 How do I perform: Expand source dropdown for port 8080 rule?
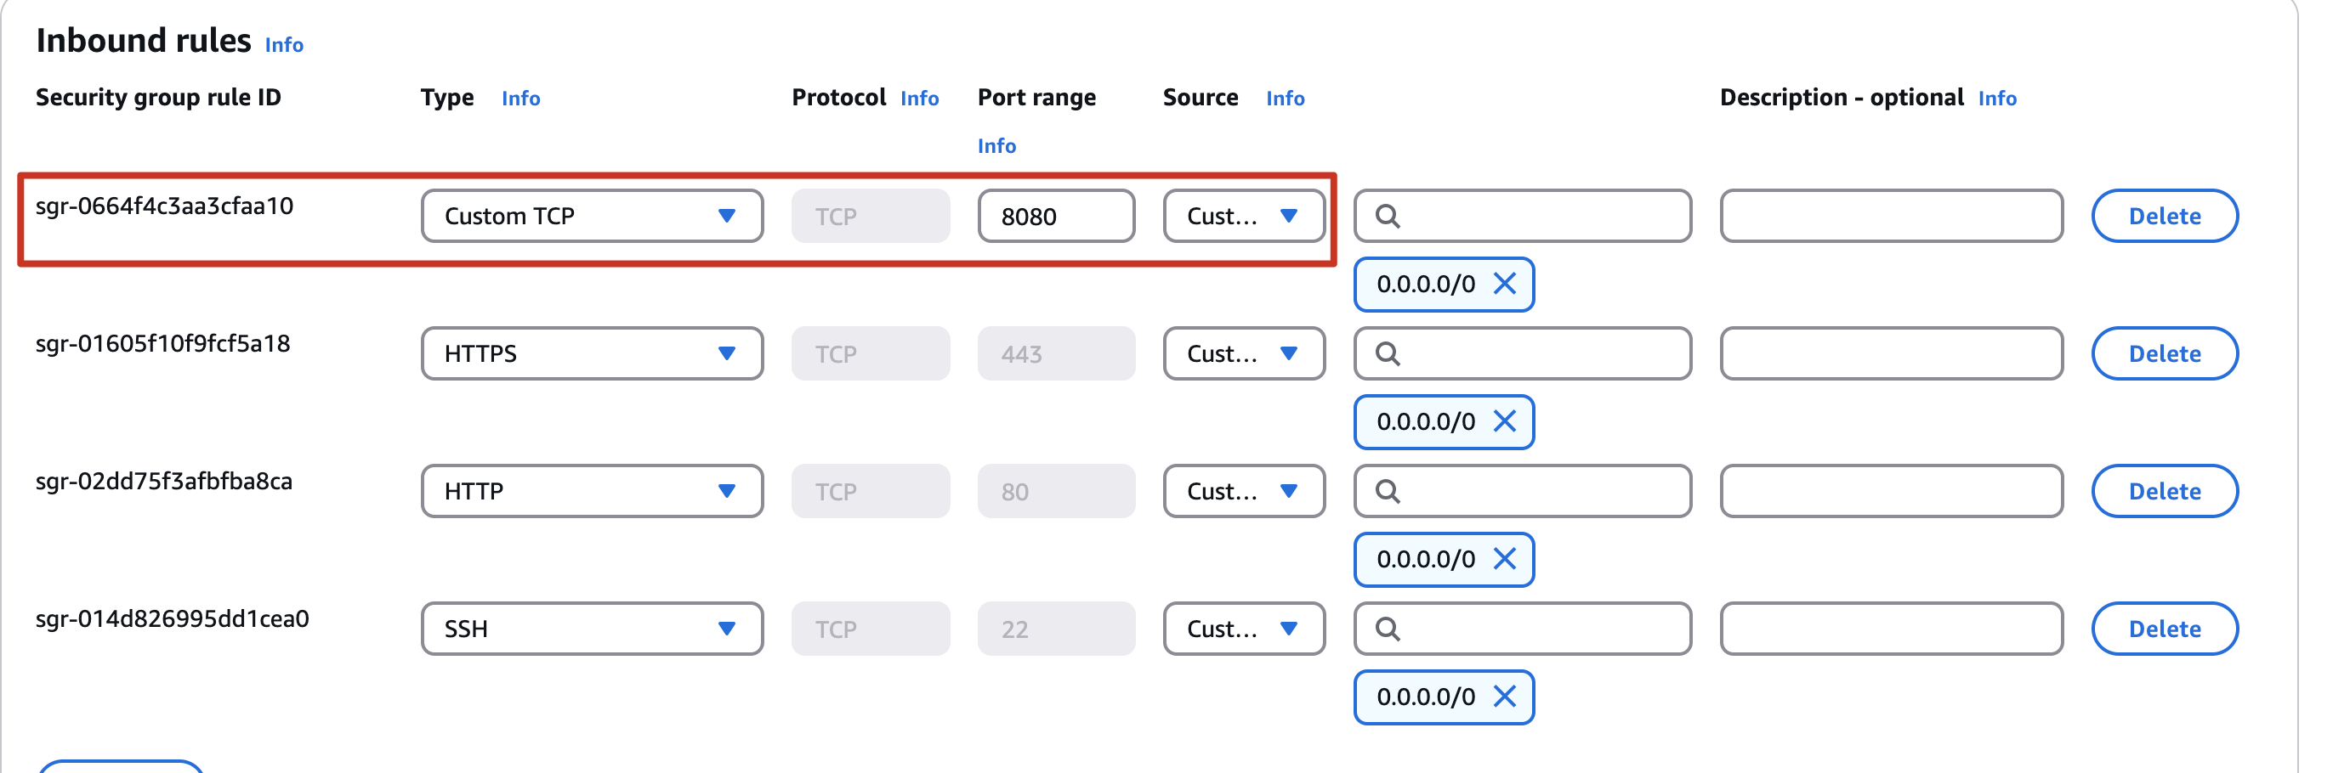1244,217
